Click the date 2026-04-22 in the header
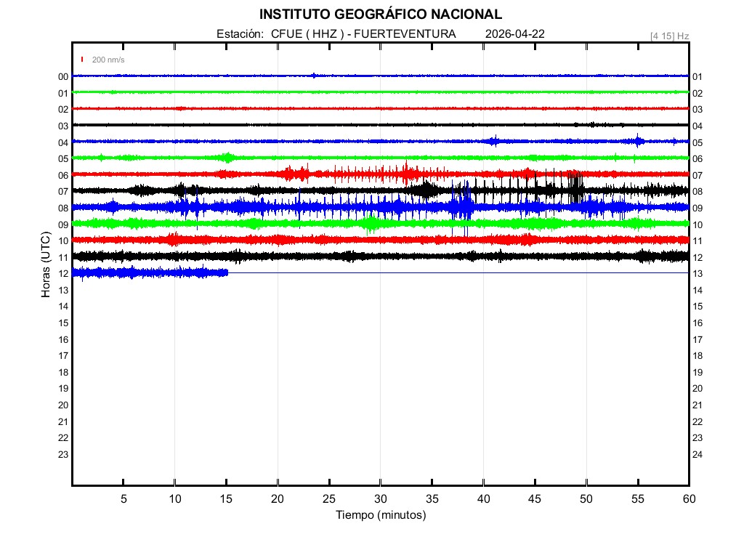The height and width of the screenshot is (558, 744). pos(514,34)
